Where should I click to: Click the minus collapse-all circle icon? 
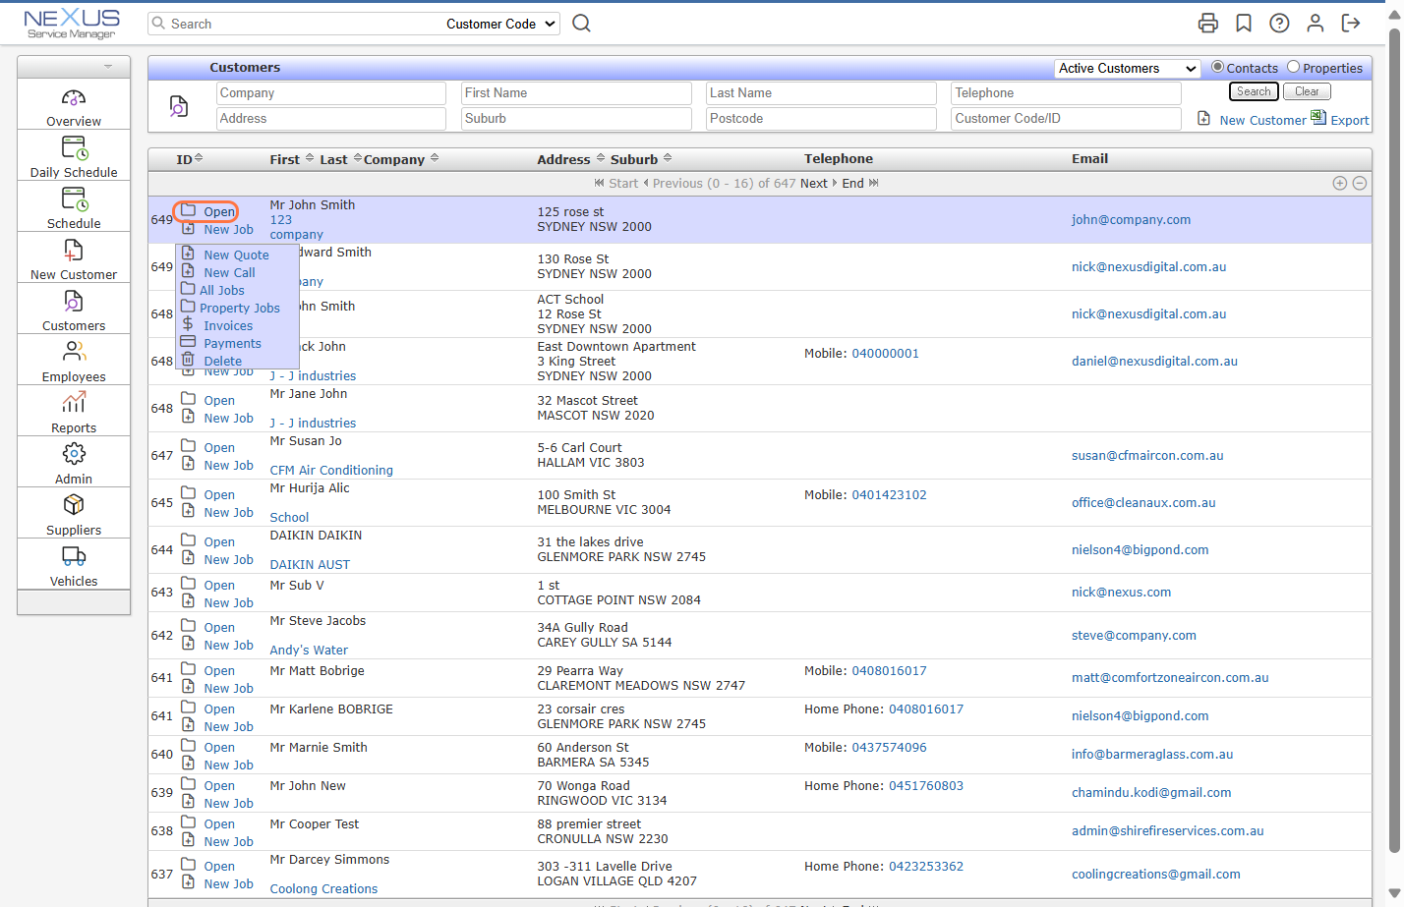1359,183
